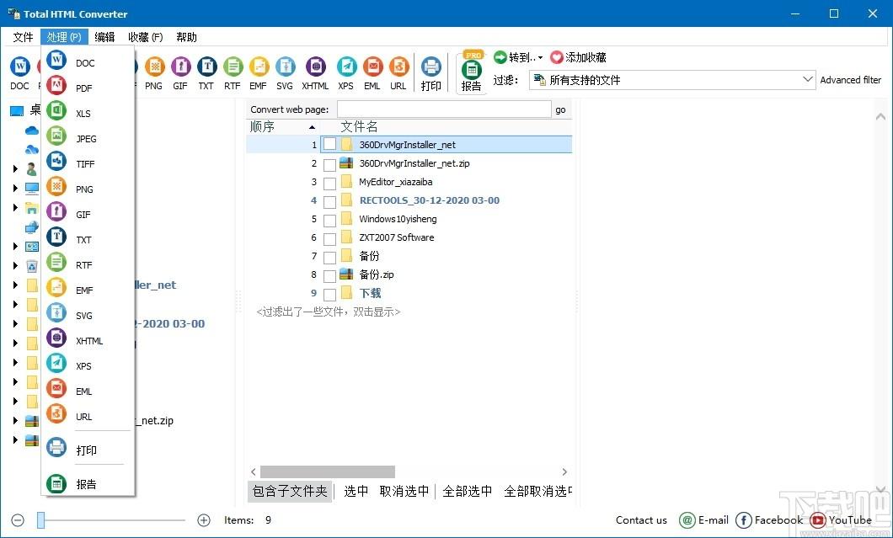Screen dimensions: 893x538
Task: Click the 打印 print toolbar icon
Action: coord(431,74)
